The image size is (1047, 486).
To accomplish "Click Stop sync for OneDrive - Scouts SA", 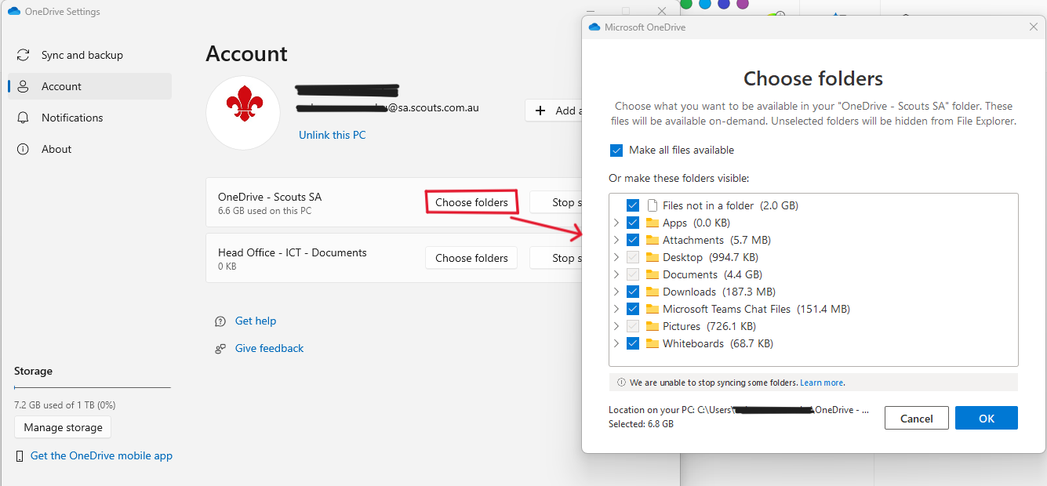I will (x=556, y=202).
